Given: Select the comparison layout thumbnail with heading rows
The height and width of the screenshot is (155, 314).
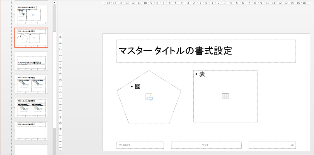Looking at the screenshot, I should click(x=31, y=107).
